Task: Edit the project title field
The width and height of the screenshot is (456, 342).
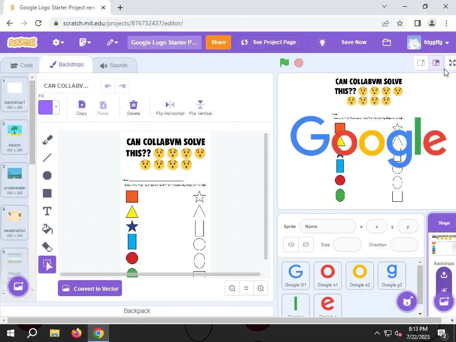Action: (x=164, y=42)
